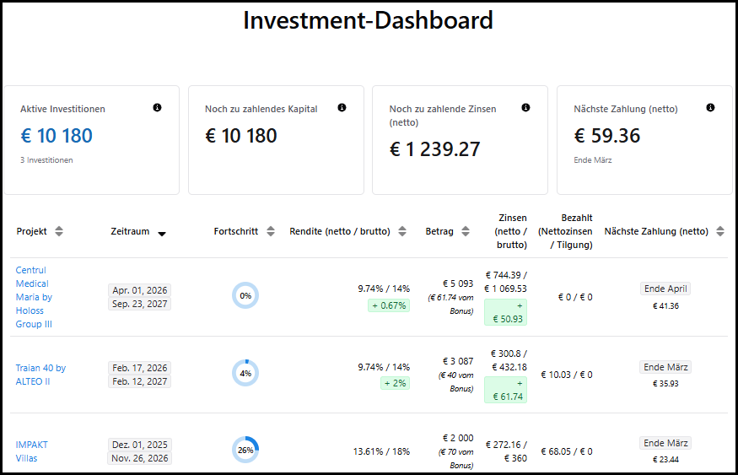Click info icon on Aktive Investitionen card
Screen dimensions: 738x475
click(x=157, y=108)
